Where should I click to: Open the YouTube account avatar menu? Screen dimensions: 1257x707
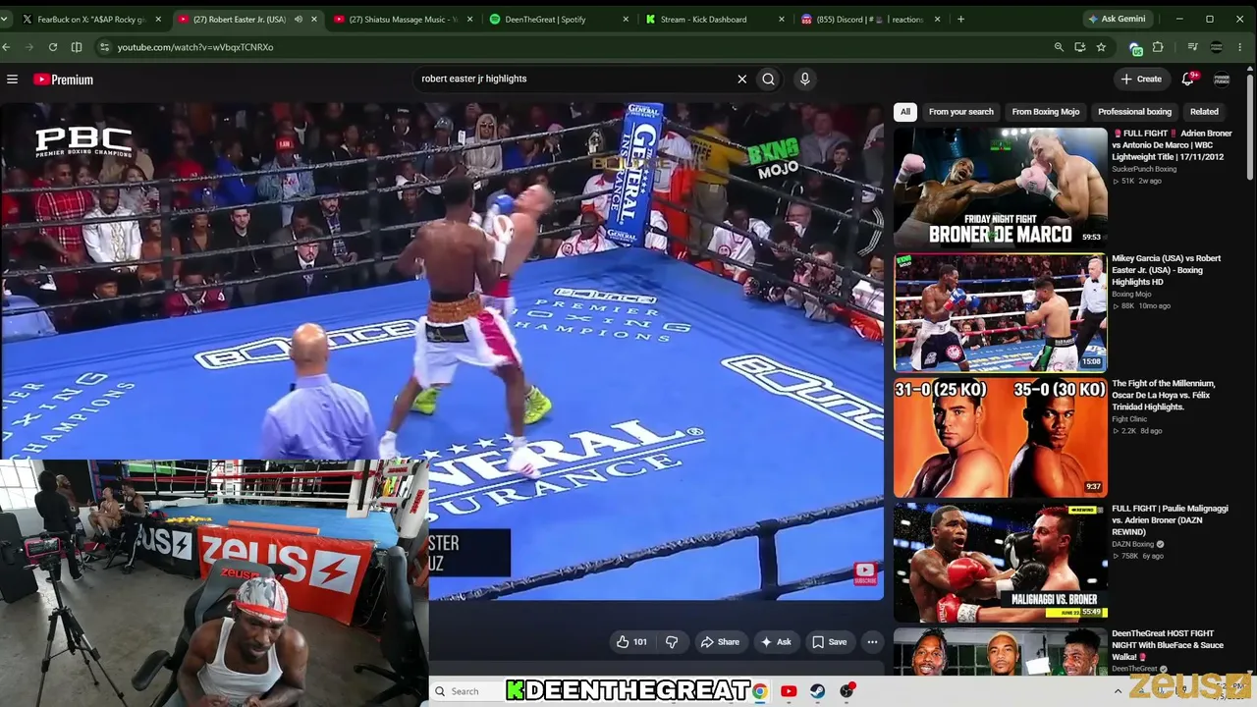(1222, 80)
